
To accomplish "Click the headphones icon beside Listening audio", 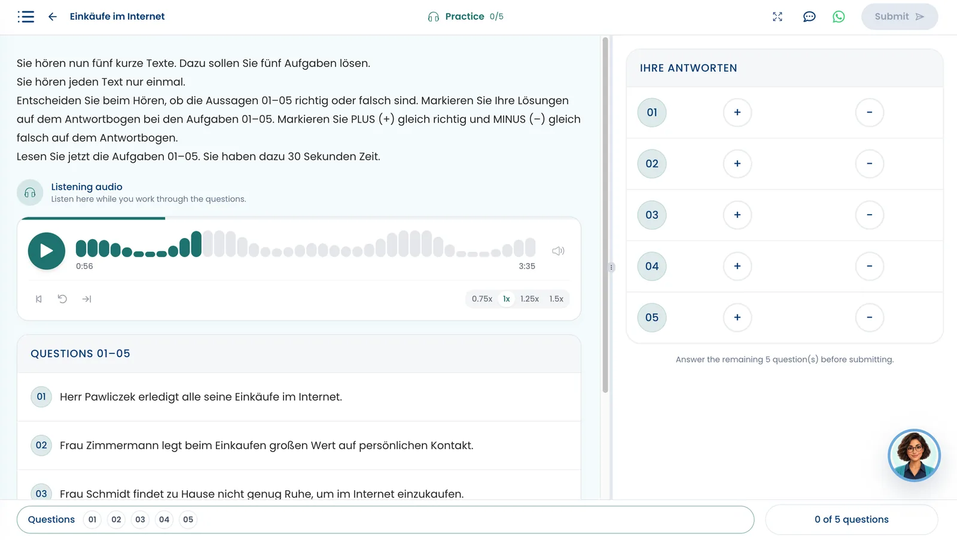I will pos(30,193).
